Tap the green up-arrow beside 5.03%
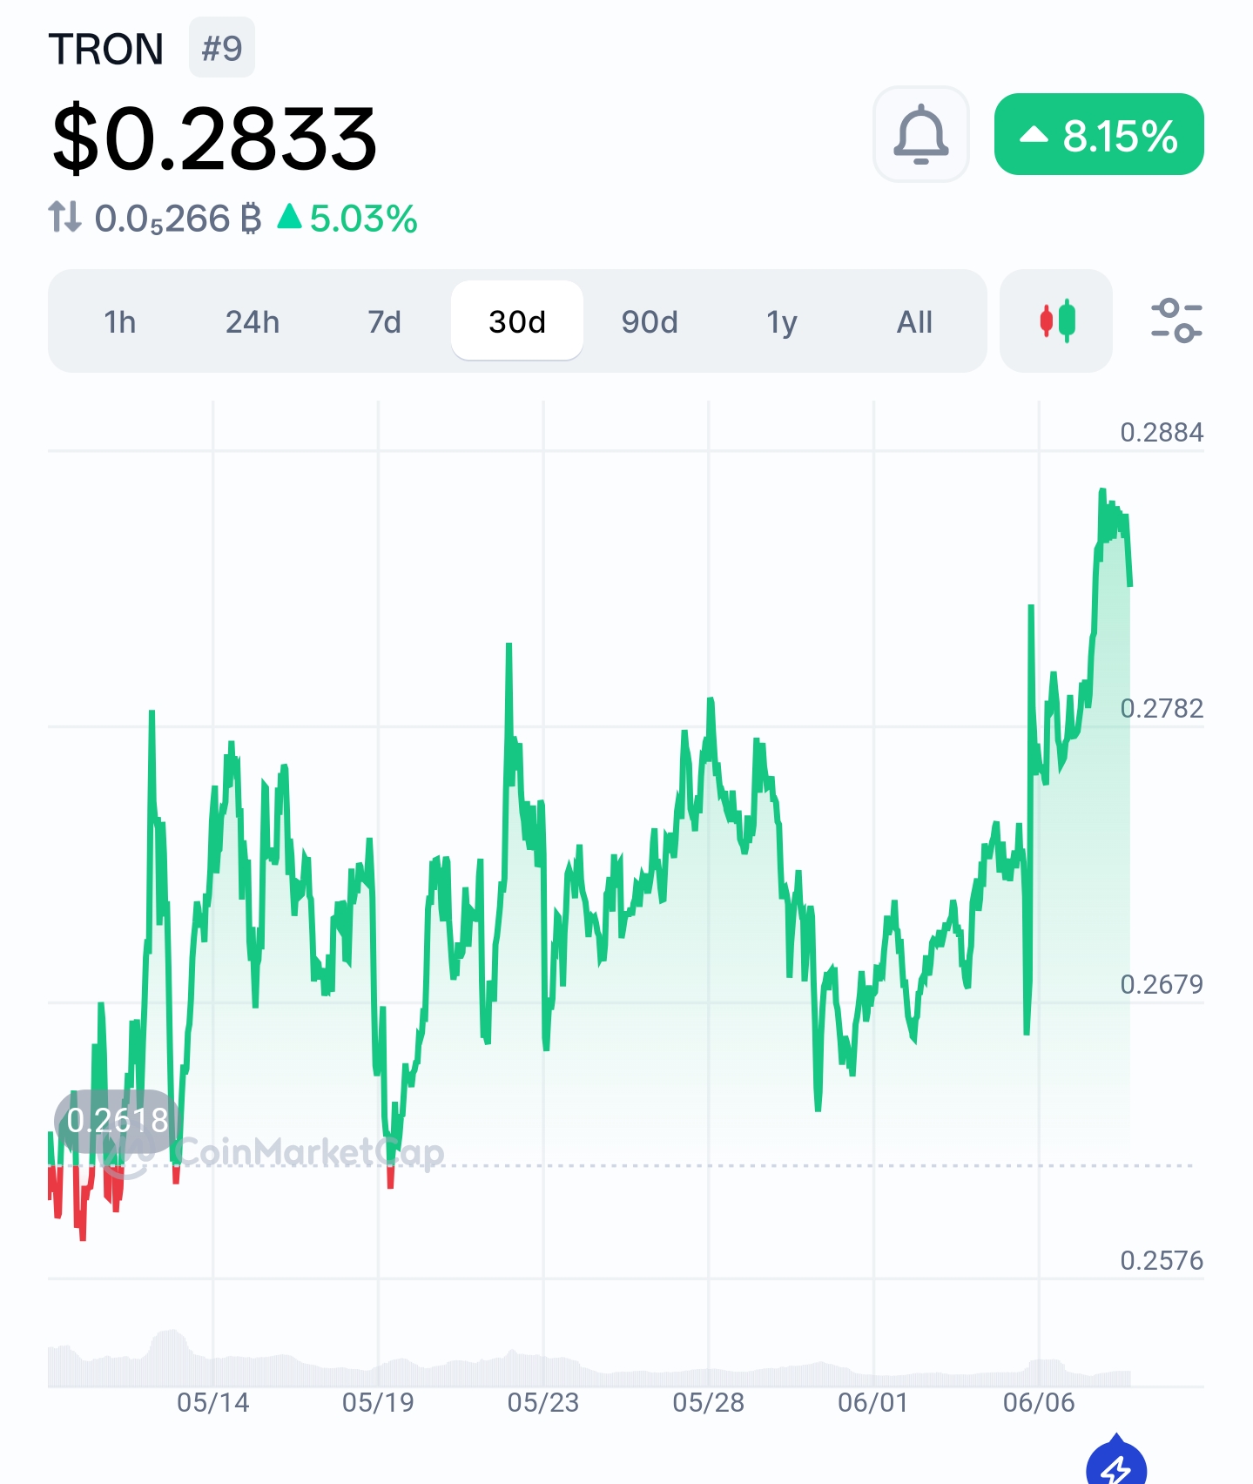Image resolution: width=1253 pixels, height=1484 pixels. pos(289,216)
